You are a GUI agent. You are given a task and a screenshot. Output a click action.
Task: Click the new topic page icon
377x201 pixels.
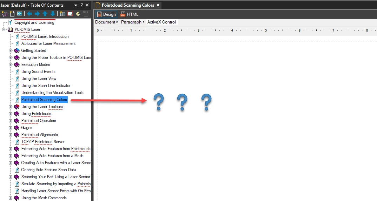12,14
